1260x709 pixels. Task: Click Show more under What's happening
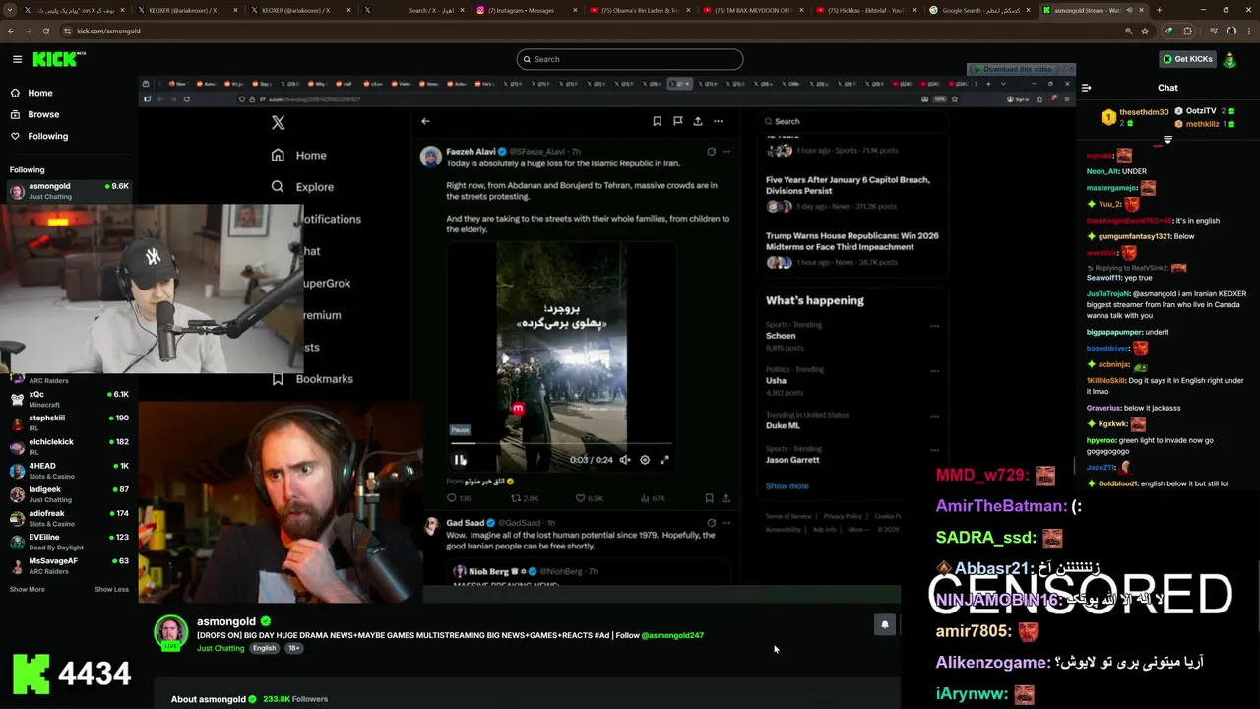(787, 486)
